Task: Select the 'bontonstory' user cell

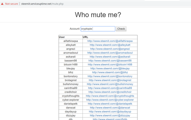Action: (x=71, y=76)
